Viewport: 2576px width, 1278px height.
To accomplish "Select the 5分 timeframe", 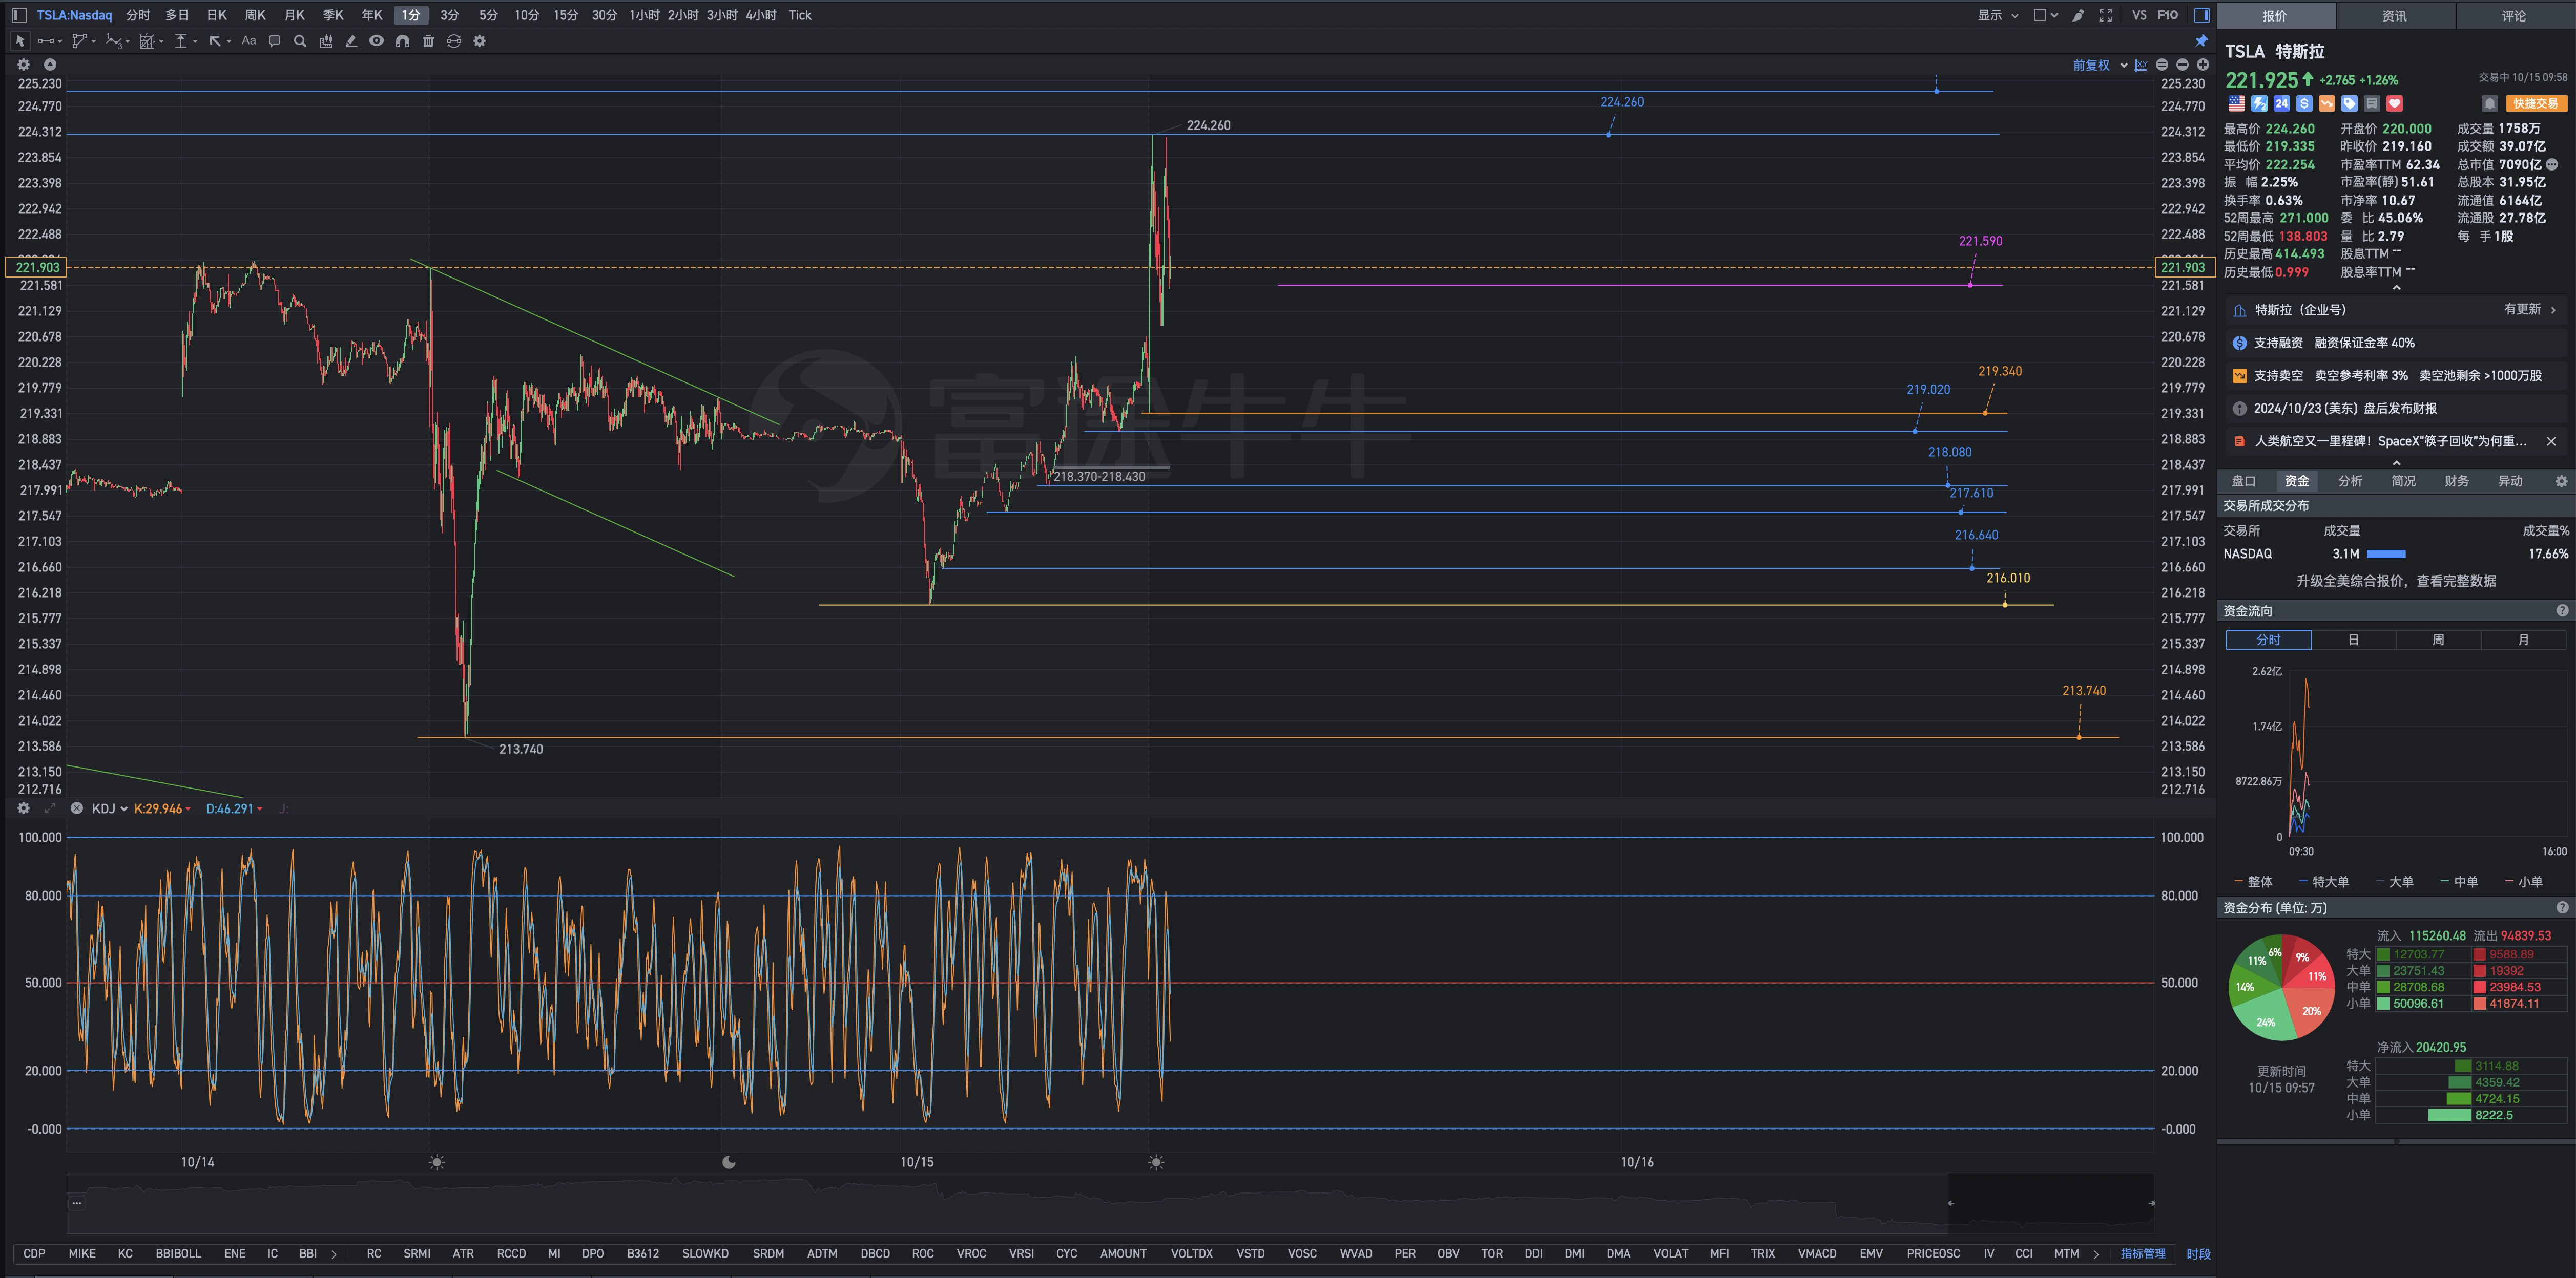I will click(x=488, y=15).
